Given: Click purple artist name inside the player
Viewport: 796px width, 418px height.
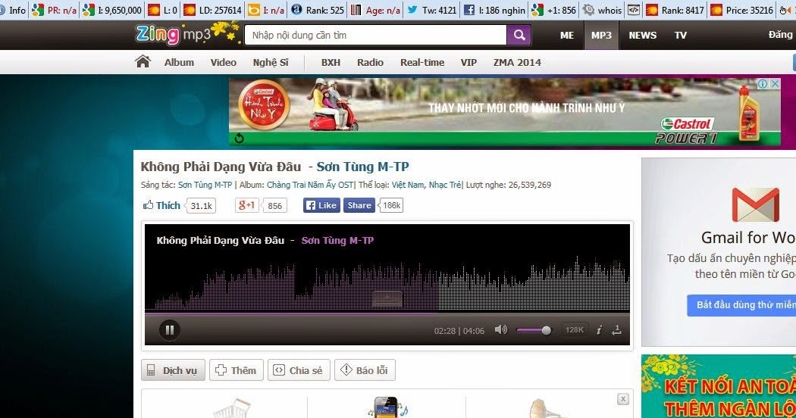Looking at the screenshot, I should point(337,241).
